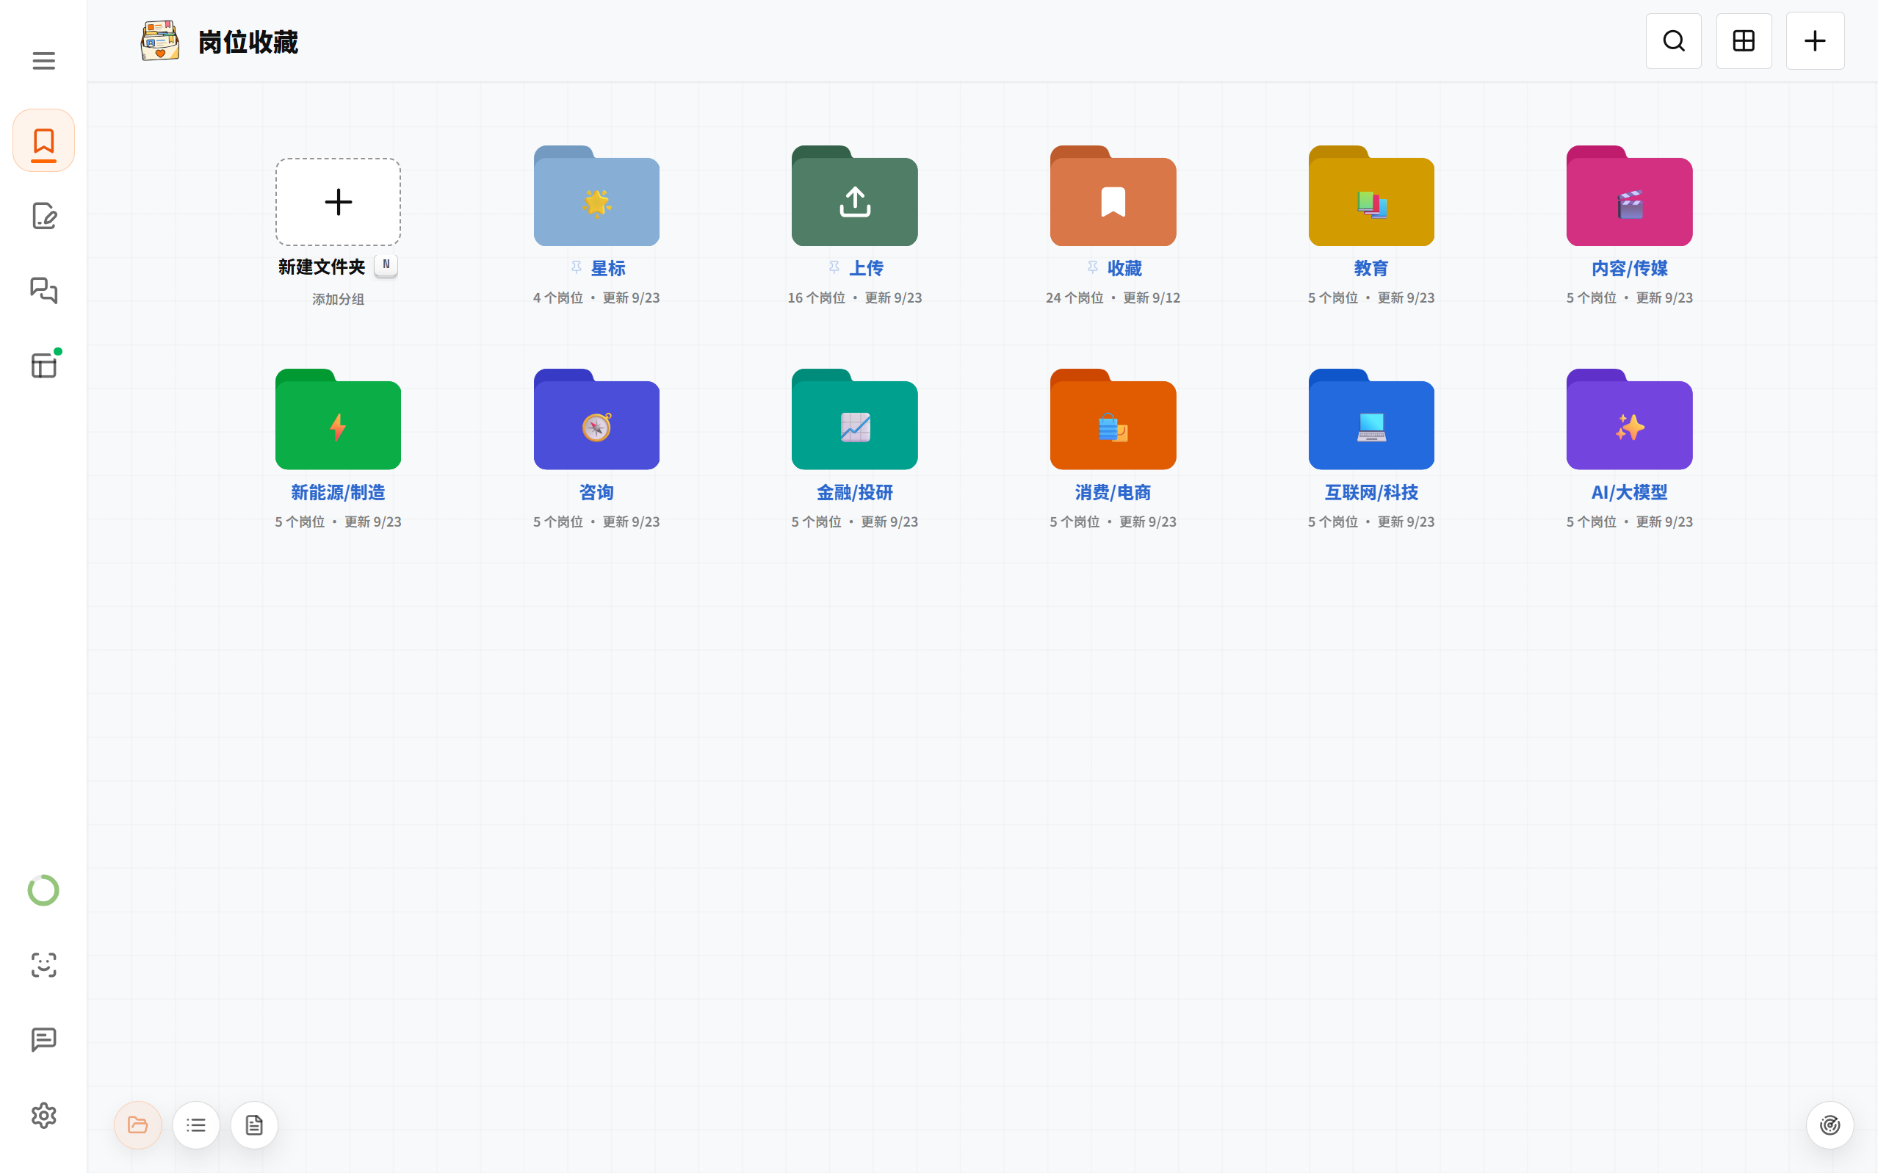The image size is (1878, 1173).
Task: Open the hamburger menu in sidebar
Action: click(x=43, y=60)
